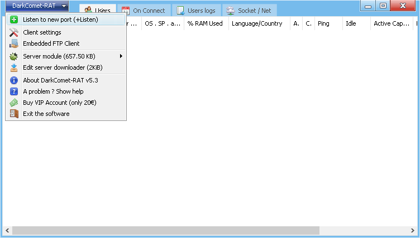Click the Buy VIP Account money icon

tap(14, 103)
